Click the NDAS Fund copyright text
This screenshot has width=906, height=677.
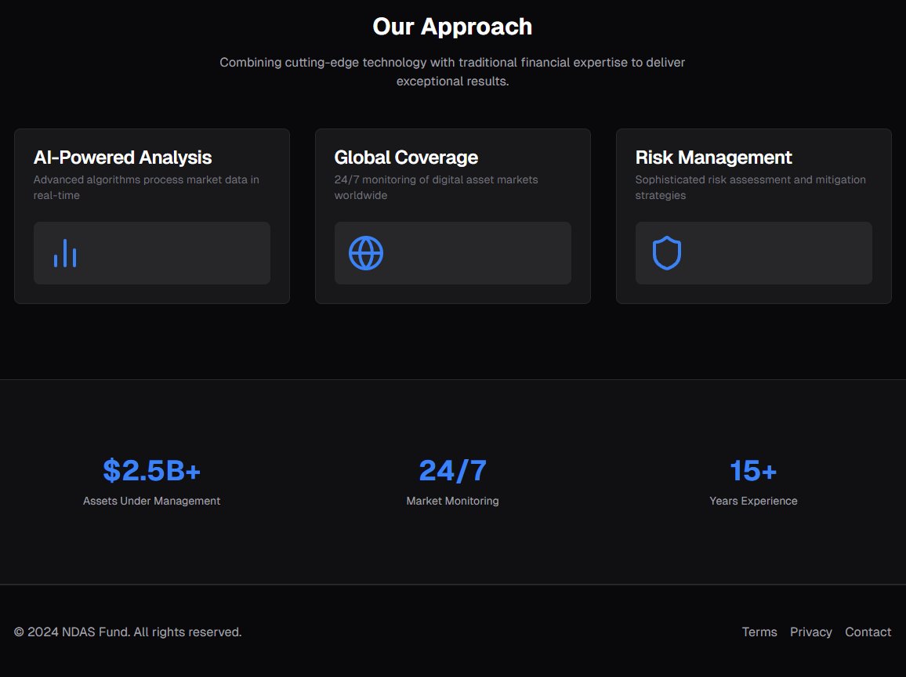[x=129, y=632]
